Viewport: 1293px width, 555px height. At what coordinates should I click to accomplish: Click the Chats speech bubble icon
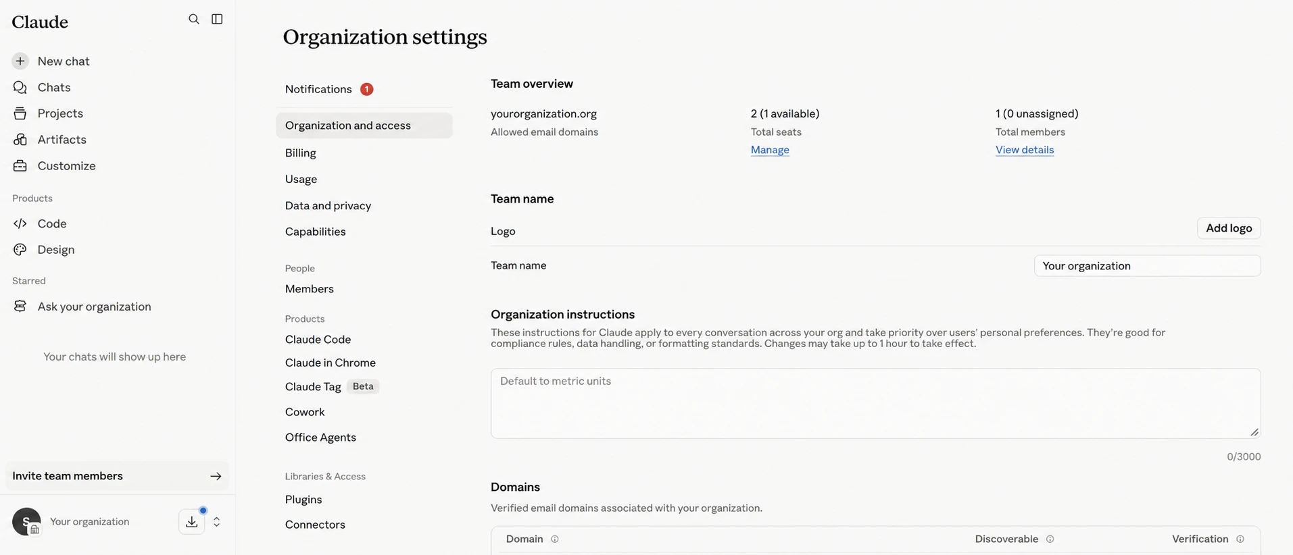[20, 87]
